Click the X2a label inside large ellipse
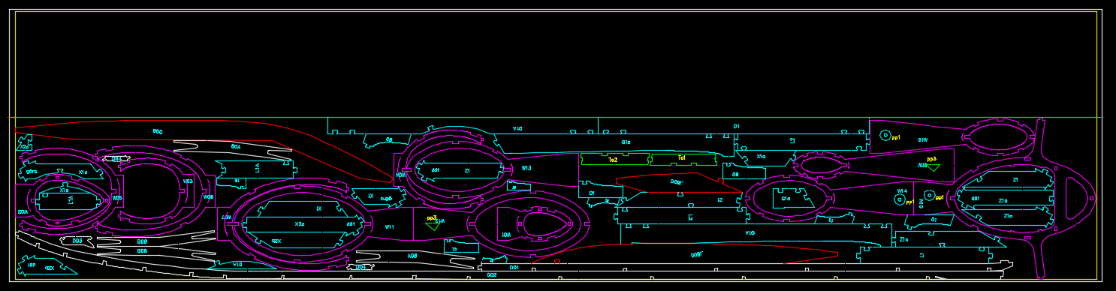The height and width of the screenshot is (291, 1116). click(300, 224)
